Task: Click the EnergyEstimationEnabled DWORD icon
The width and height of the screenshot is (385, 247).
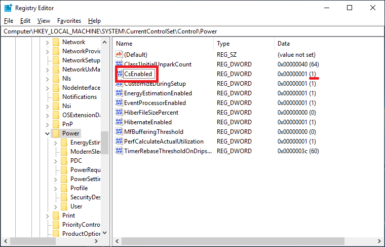Action: [119, 93]
